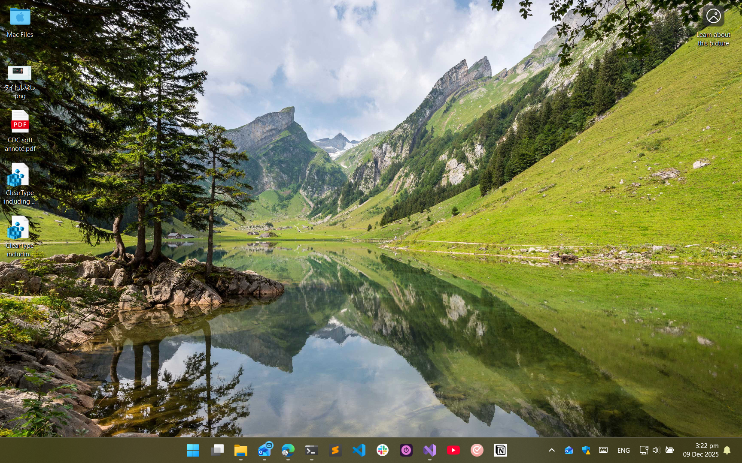Select the Mac Files desktop folder
This screenshot has height=463, width=742.
tap(20, 22)
